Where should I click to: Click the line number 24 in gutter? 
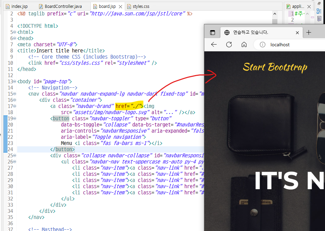10,149
